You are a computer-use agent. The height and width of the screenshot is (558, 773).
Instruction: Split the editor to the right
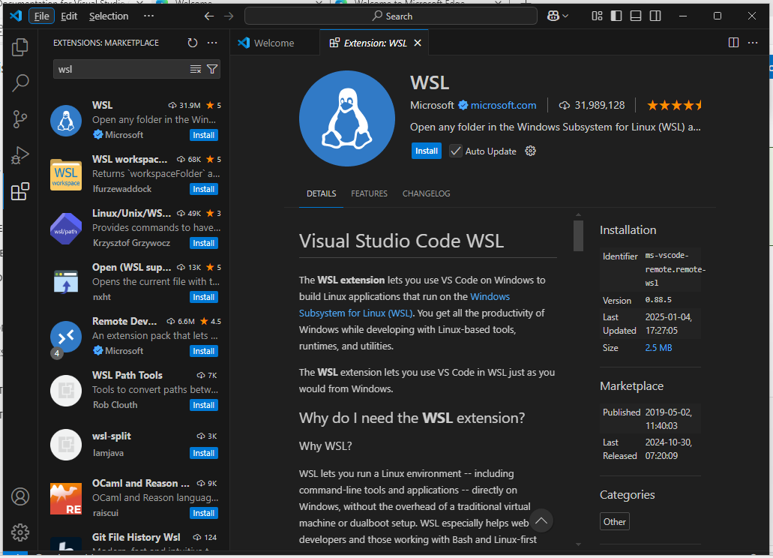[733, 43]
